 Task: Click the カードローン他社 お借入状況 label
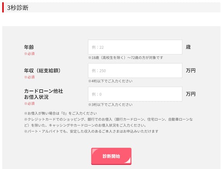43,94
